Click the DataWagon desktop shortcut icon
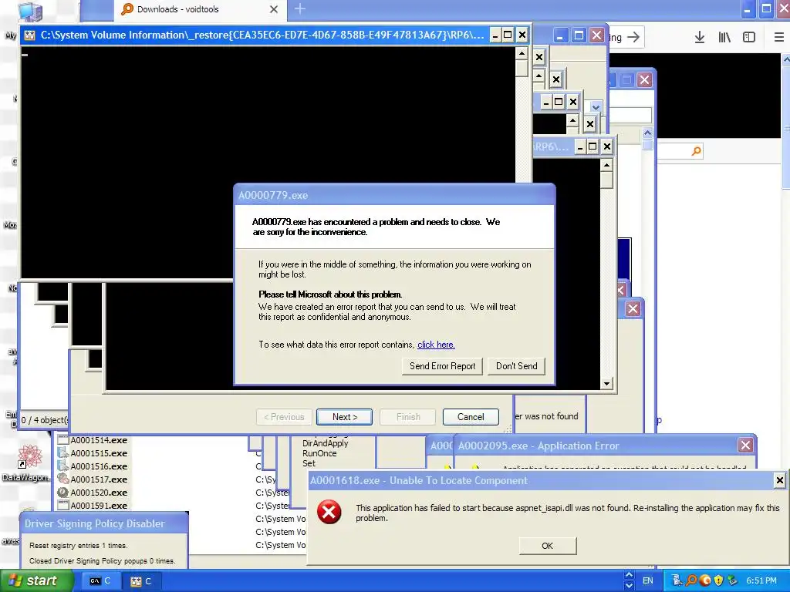Viewport: 790px width, 592px height. (x=30, y=456)
